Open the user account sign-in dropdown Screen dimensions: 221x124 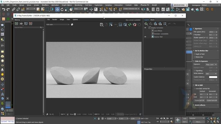click(179, 5)
